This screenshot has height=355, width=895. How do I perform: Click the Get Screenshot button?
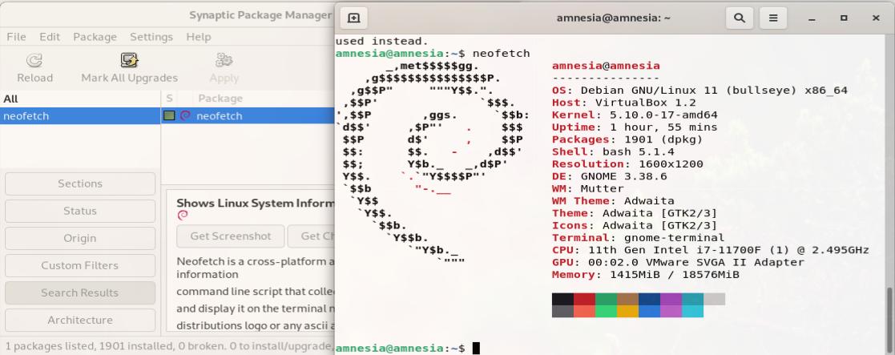(230, 236)
